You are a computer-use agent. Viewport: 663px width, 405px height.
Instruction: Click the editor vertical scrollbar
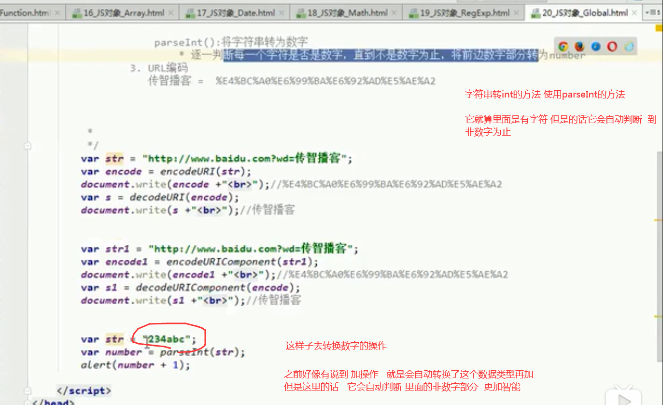click(660, 256)
